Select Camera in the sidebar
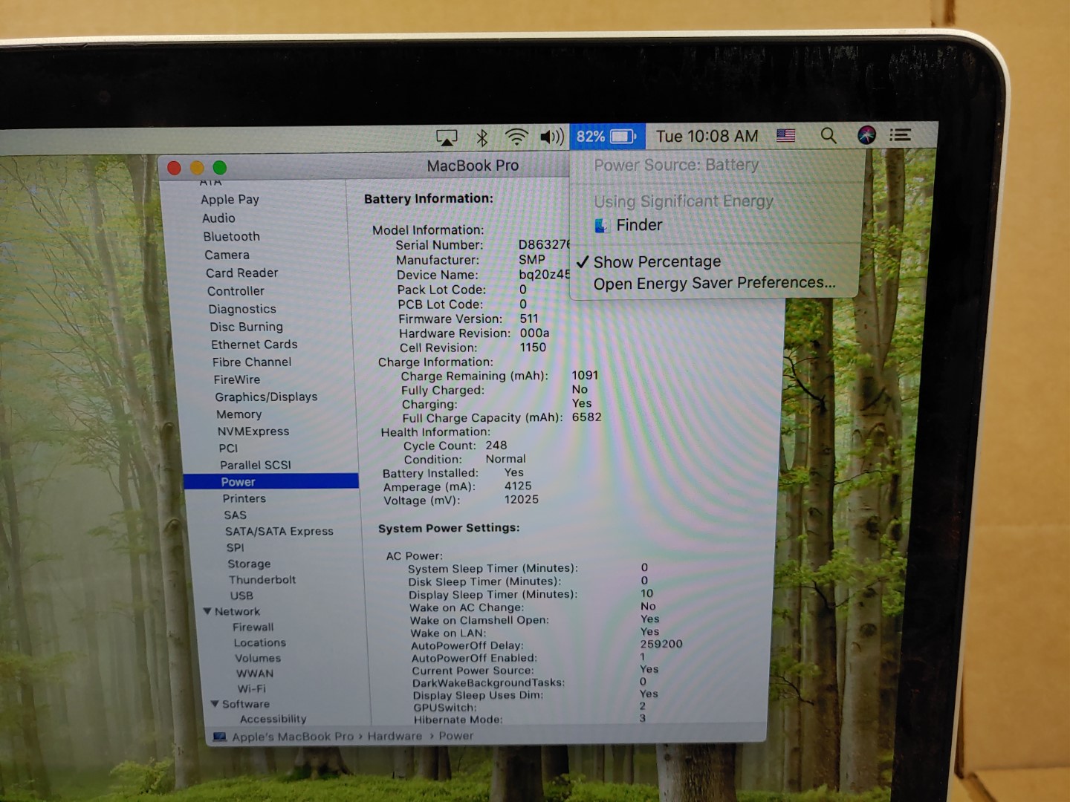The image size is (1070, 802). (x=227, y=255)
